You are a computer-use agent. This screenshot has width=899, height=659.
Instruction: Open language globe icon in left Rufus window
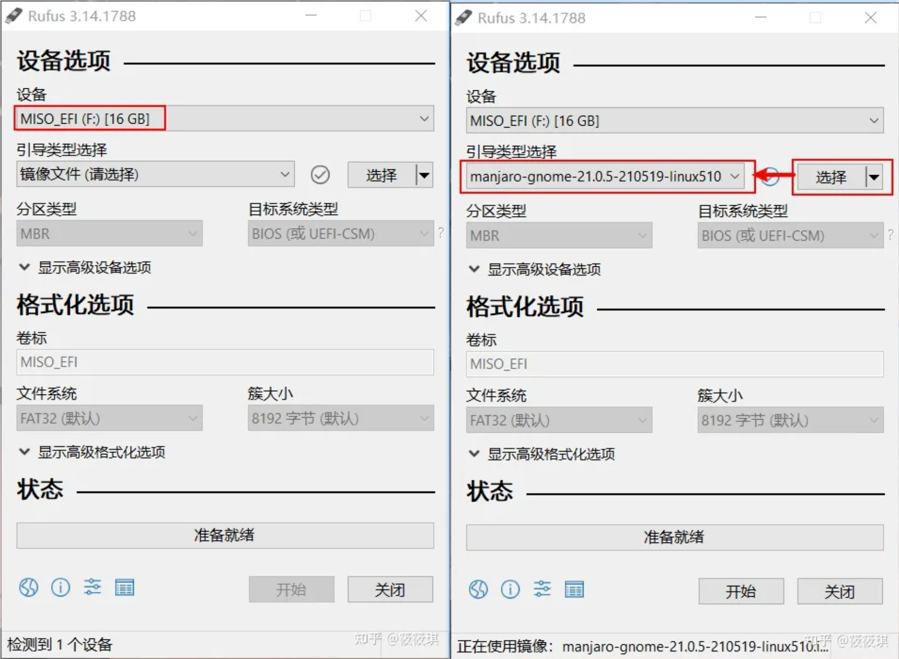[28, 587]
